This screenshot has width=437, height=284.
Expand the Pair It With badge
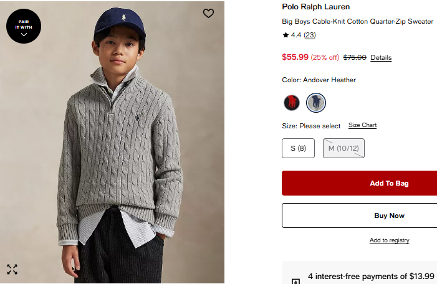[24, 26]
